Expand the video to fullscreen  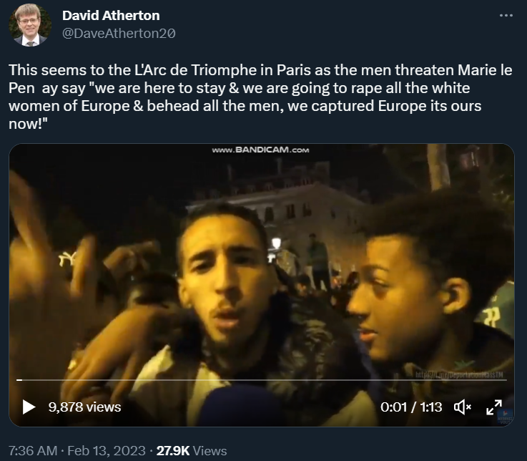coord(493,407)
